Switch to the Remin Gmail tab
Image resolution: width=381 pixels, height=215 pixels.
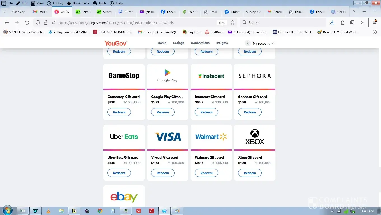tap(275, 12)
